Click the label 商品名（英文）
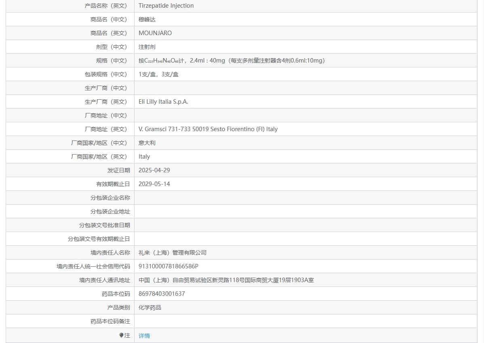Viewport: 484px width, 343px height. pyautogui.click(x=109, y=33)
